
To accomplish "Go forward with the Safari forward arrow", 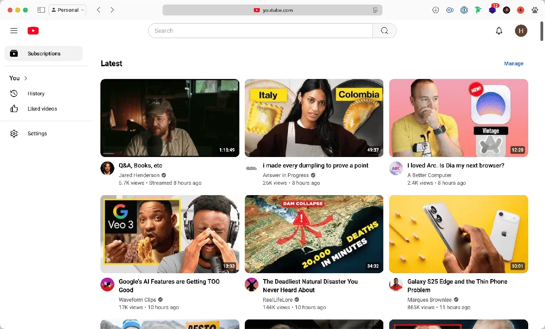I will 112,10.
